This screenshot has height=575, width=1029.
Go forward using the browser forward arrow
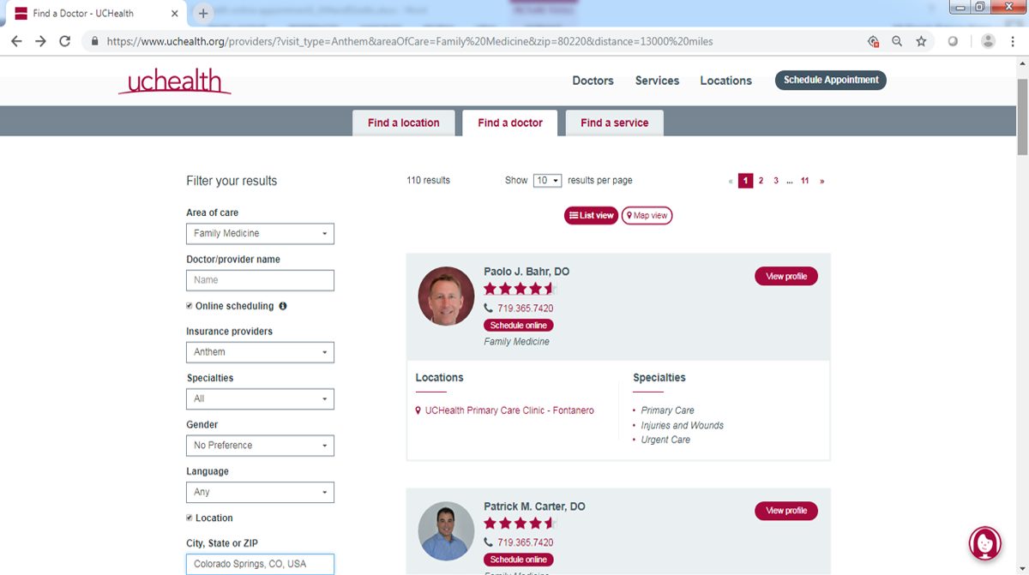[x=40, y=41]
